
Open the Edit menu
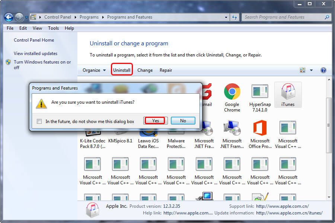(x=23, y=28)
